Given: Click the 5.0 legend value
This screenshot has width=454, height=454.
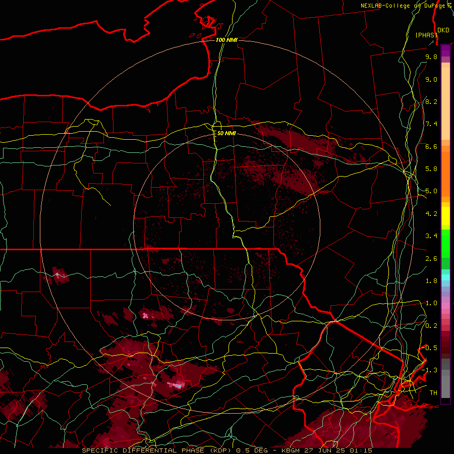Looking at the screenshot, I should coord(431,191).
